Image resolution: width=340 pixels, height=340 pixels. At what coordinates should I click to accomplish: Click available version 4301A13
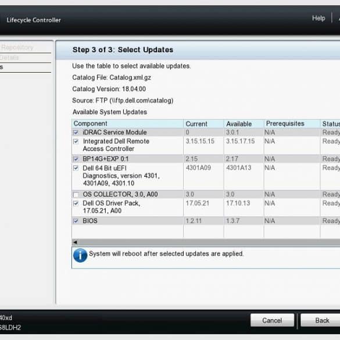(x=238, y=167)
